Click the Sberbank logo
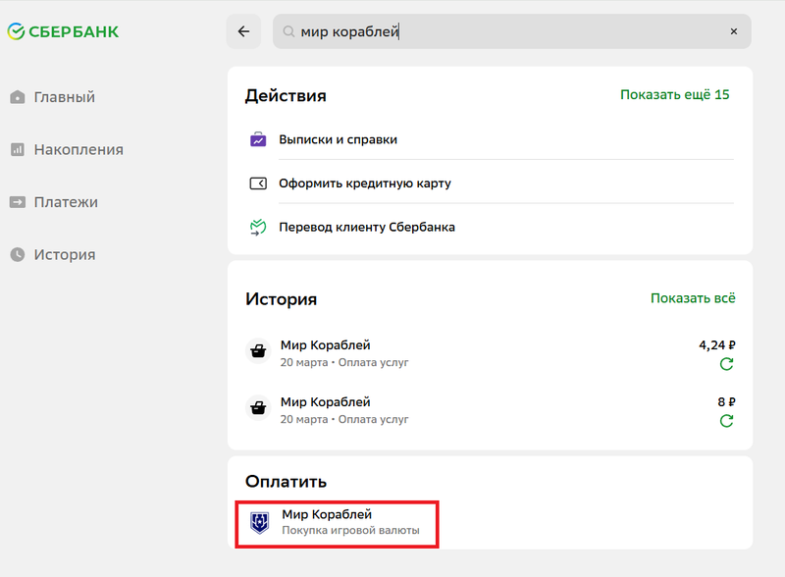Image resolution: width=785 pixels, height=577 pixels. pyautogui.click(x=63, y=31)
